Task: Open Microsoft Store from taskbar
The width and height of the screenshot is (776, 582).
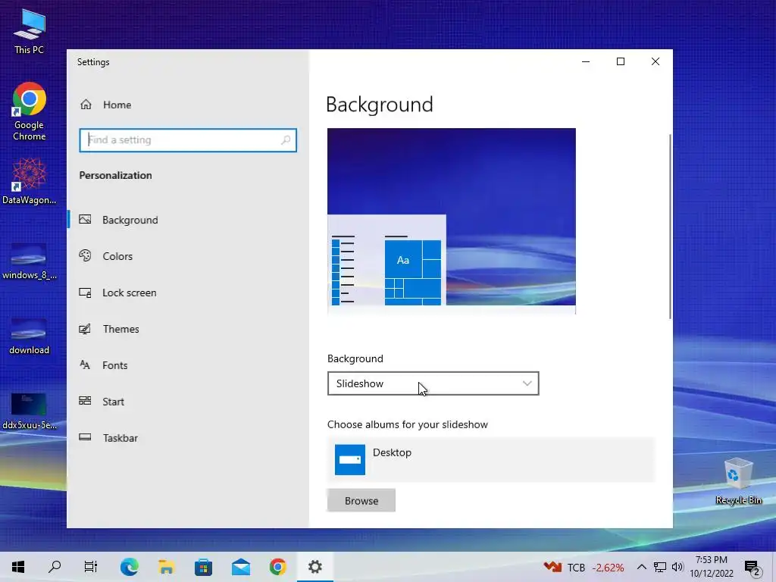Action: [x=203, y=567]
